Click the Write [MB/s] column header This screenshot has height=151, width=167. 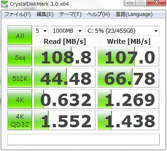[129, 41]
